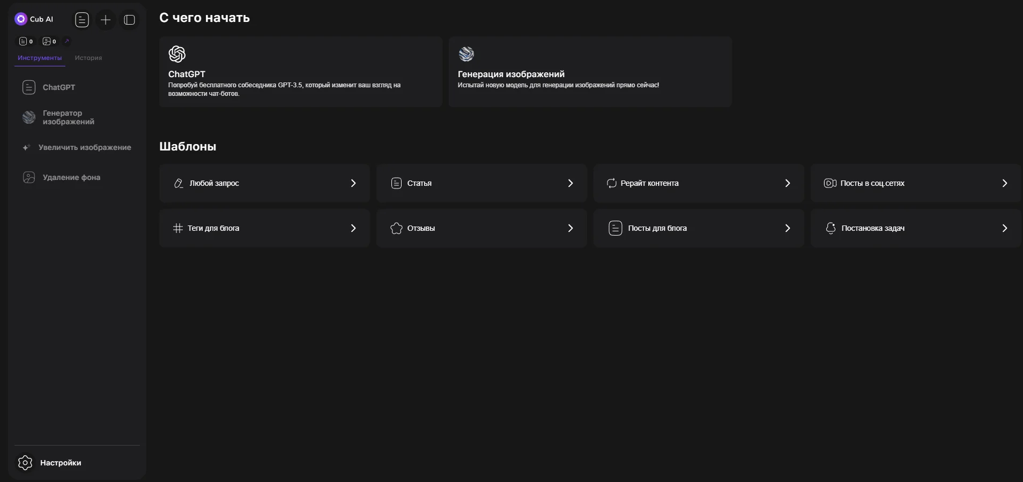Switch to the Инструменты tab
The width and height of the screenshot is (1023, 482).
click(40, 58)
